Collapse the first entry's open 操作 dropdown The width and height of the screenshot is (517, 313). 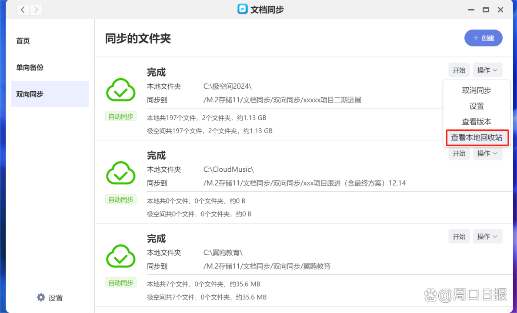point(487,70)
